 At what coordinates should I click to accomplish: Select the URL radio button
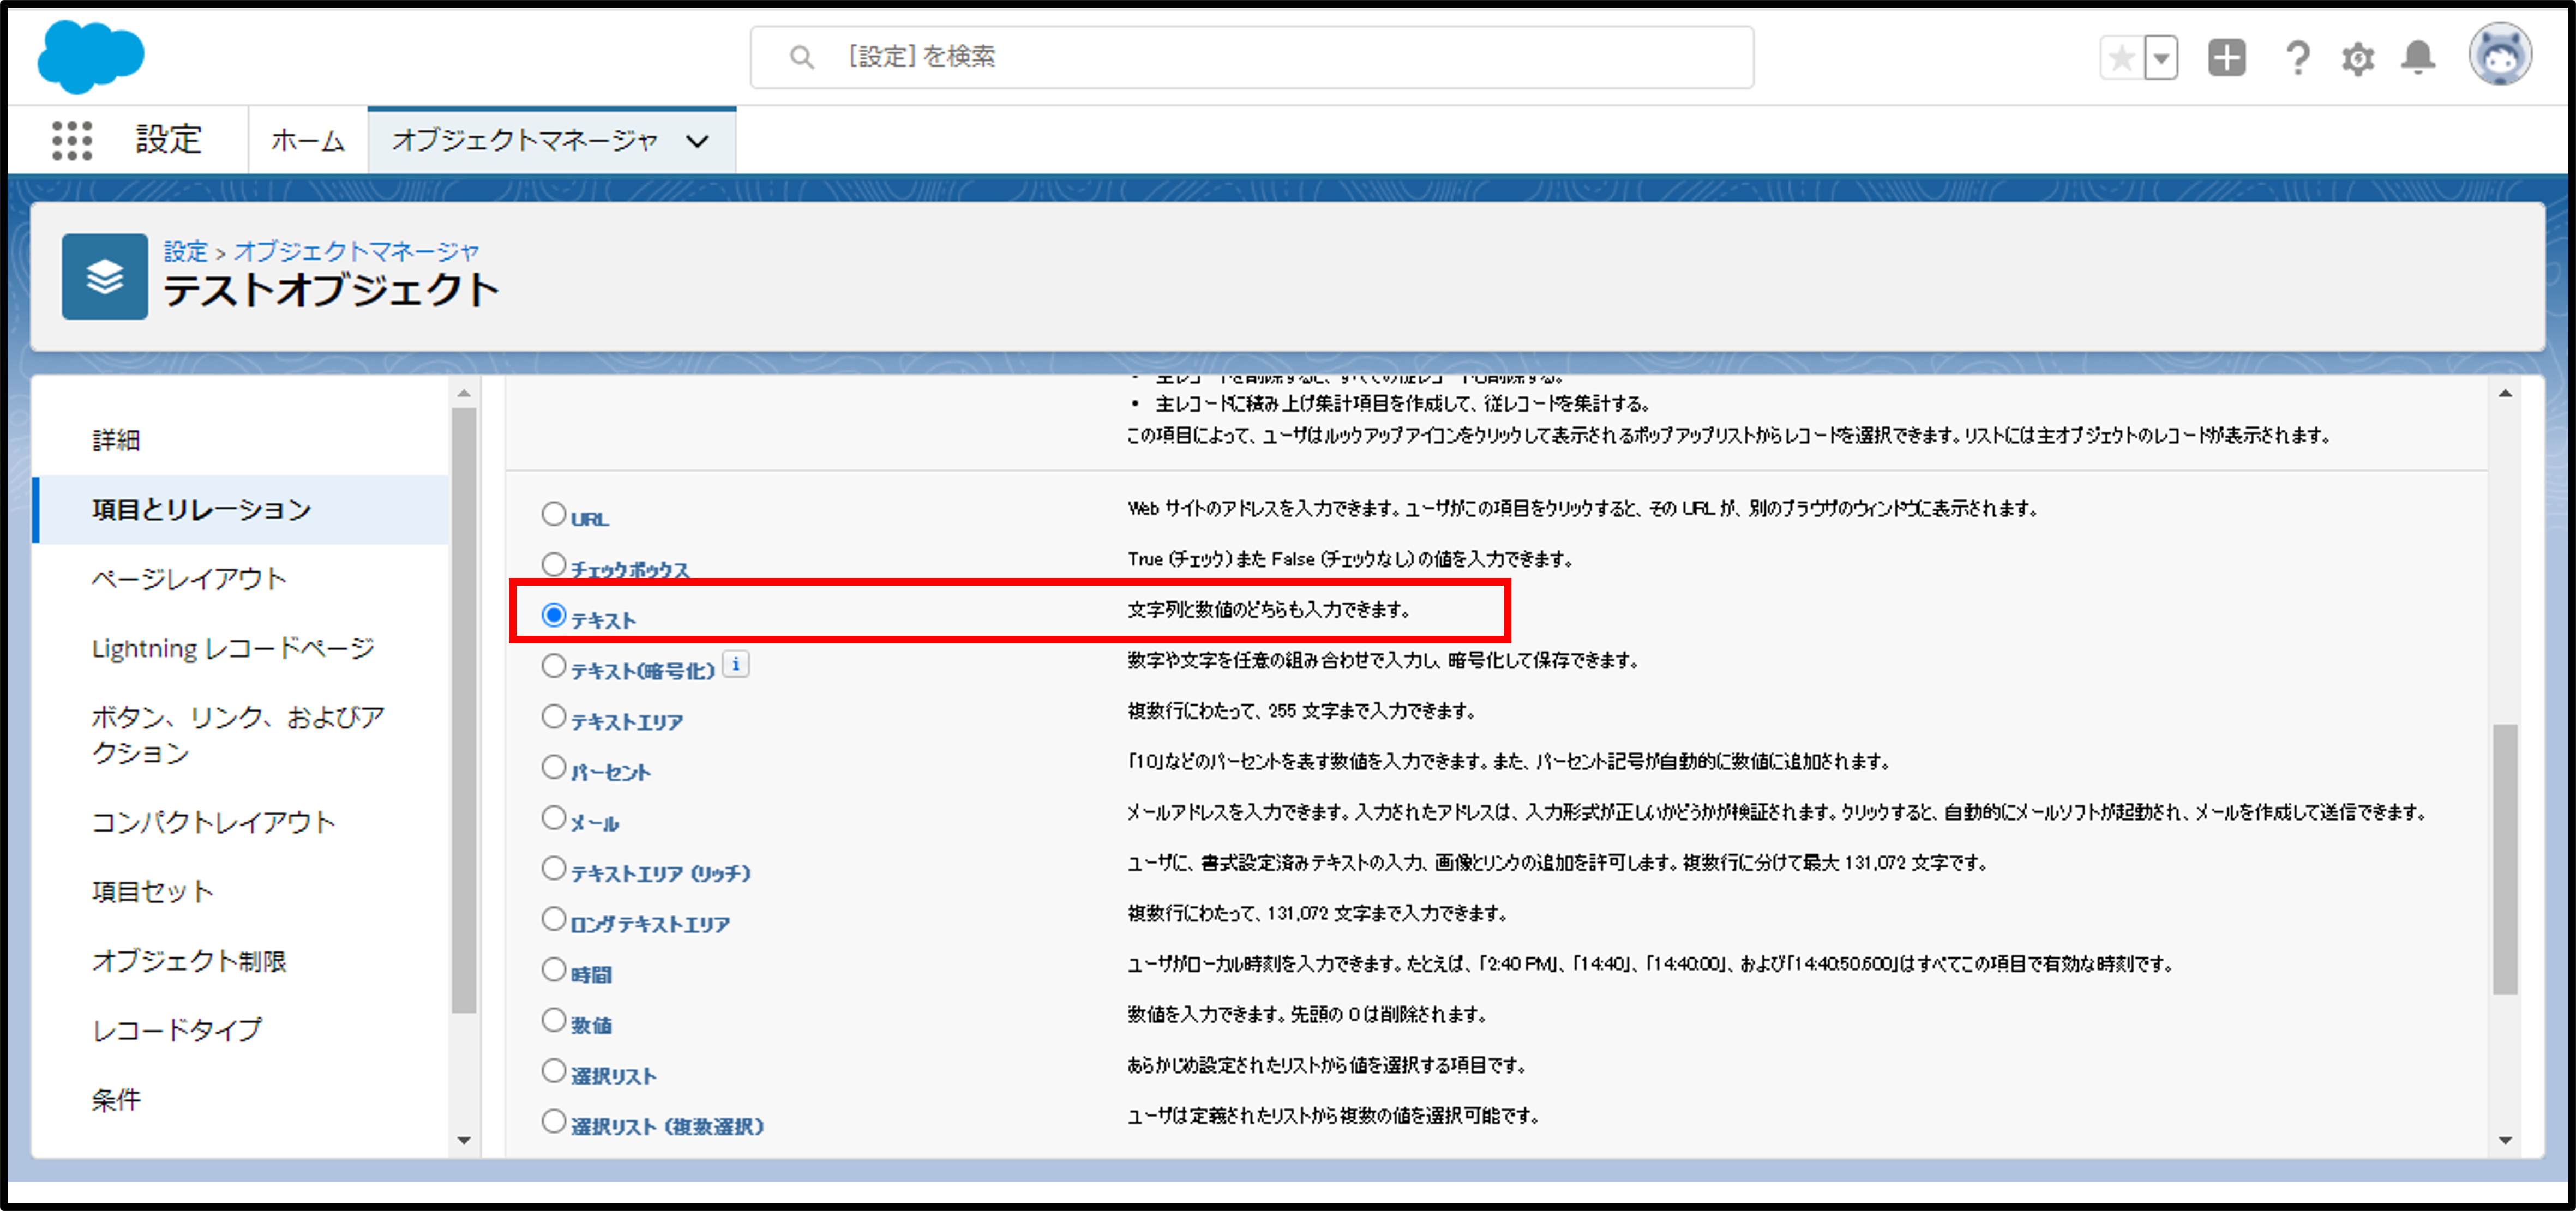pyautogui.click(x=553, y=514)
